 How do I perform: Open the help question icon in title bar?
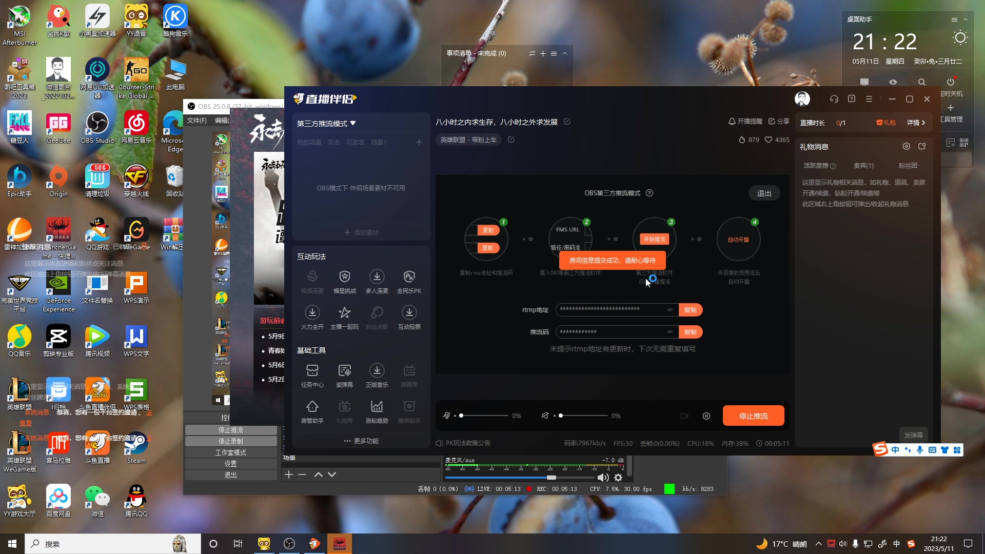(x=852, y=99)
